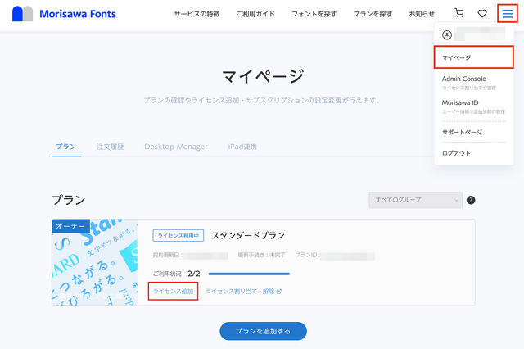This screenshot has width=524, height=349.
Task: Open ライセンス割り当て・解除 external link
Action: [243, 291]
